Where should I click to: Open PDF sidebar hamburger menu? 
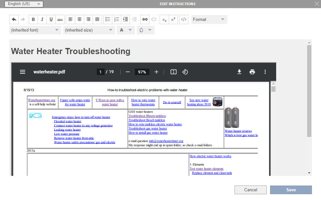23,72
